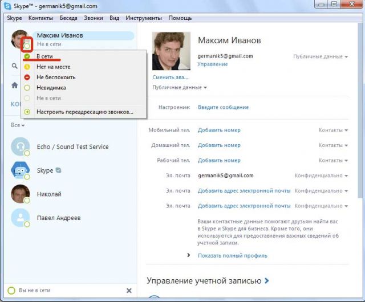Go to the Home icon in sidebar
The width and height of the screenshot is (365, 302).
pos(15,85)
